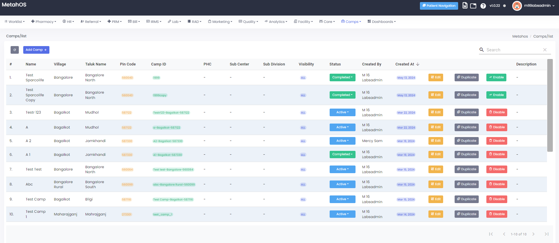The width and height of the screenshot is (559, 243).
Task: Go to first page pagination icon
Action: 491,234
